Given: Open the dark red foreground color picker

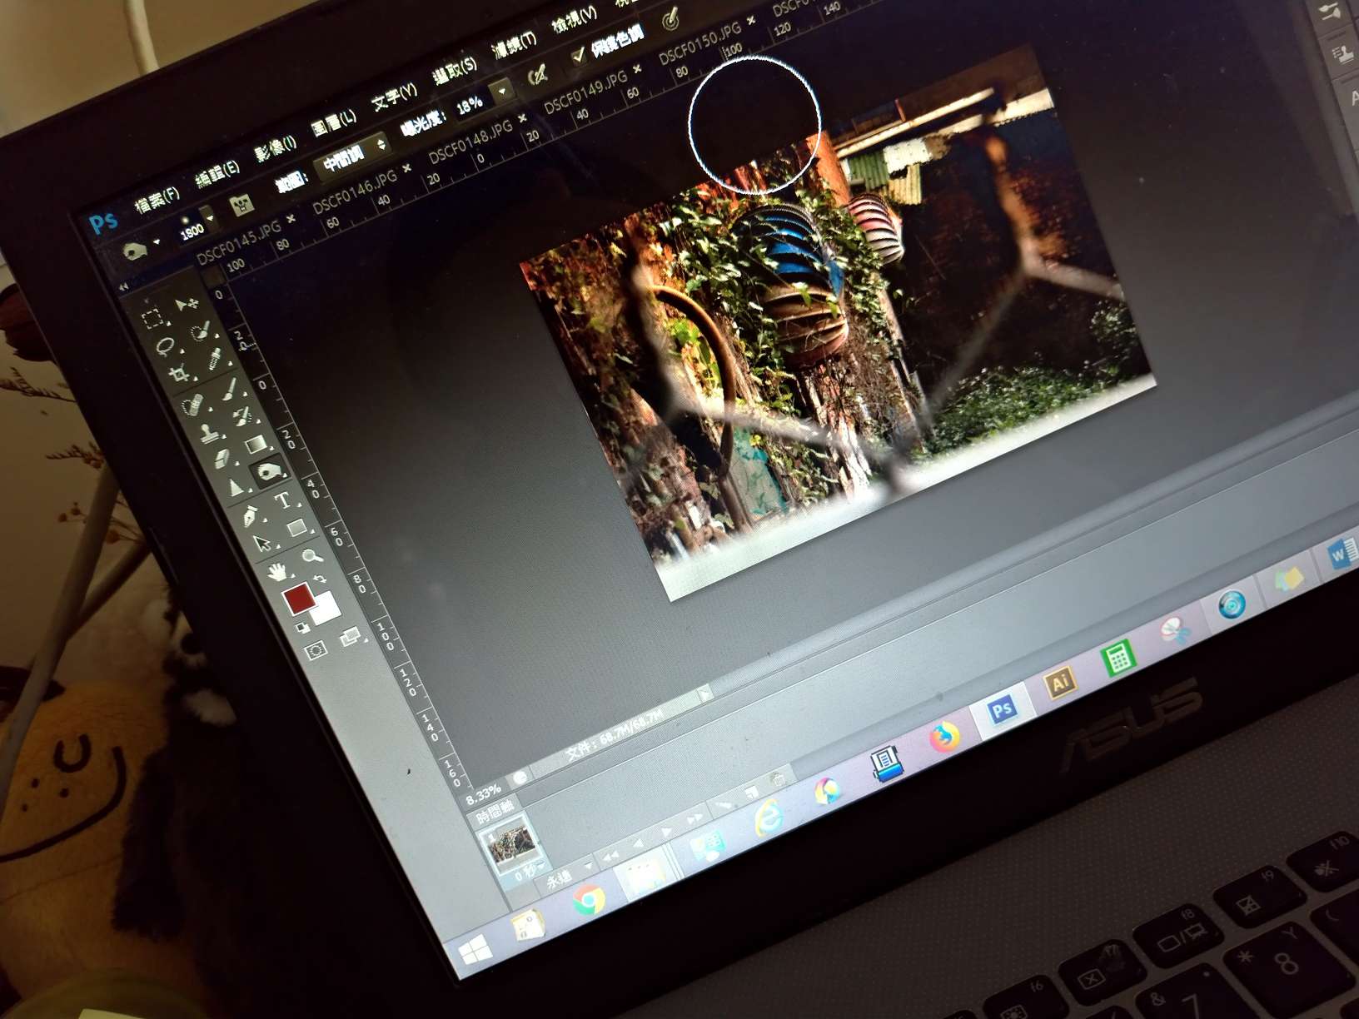Looking at the screenshot, I should coord(298,598).
